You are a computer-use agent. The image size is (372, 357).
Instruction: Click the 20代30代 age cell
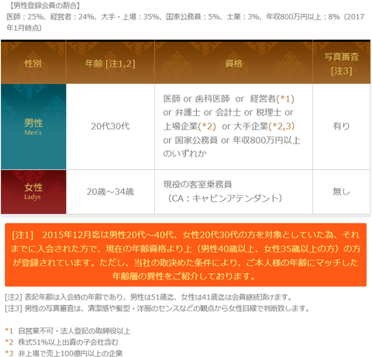[x=110, y=127]
